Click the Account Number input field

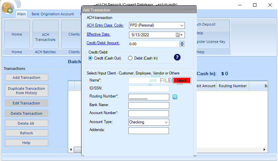pyautogui.click(x=149, y=114)
